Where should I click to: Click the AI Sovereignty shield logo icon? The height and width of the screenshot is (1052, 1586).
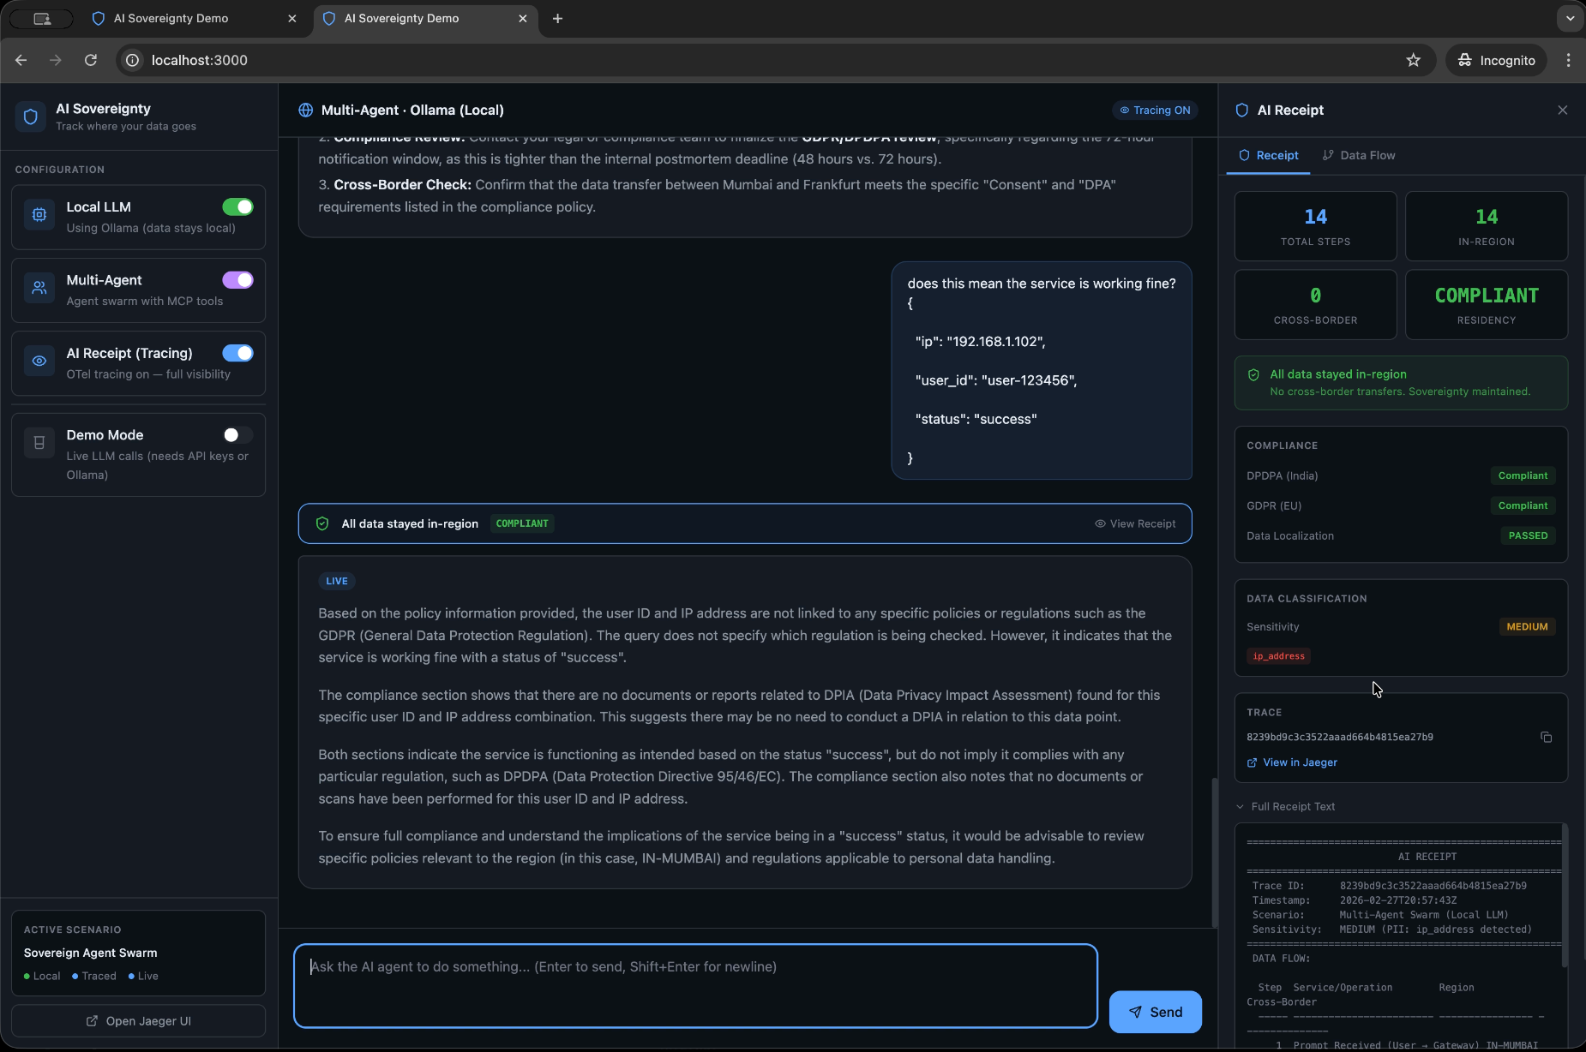coord(31,117)
